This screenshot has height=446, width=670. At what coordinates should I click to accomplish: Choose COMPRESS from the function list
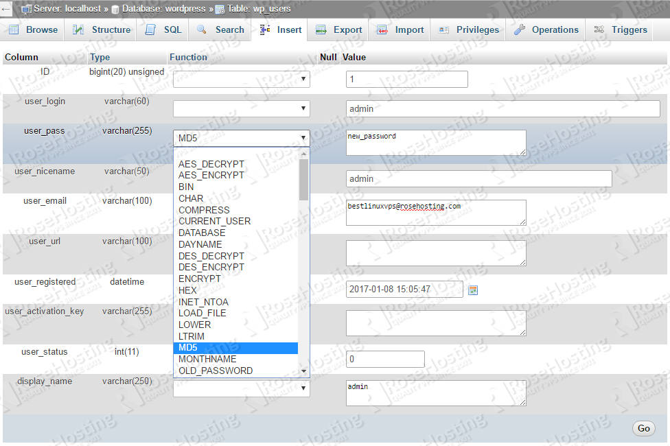(235, 210)
